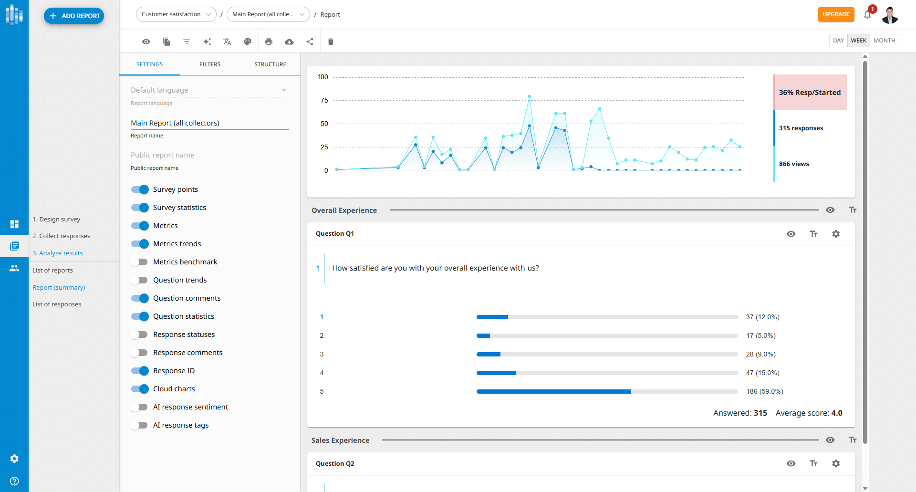Open Question Q1 settings gear
Screen dimensions: 916x492
coord(836,234)
